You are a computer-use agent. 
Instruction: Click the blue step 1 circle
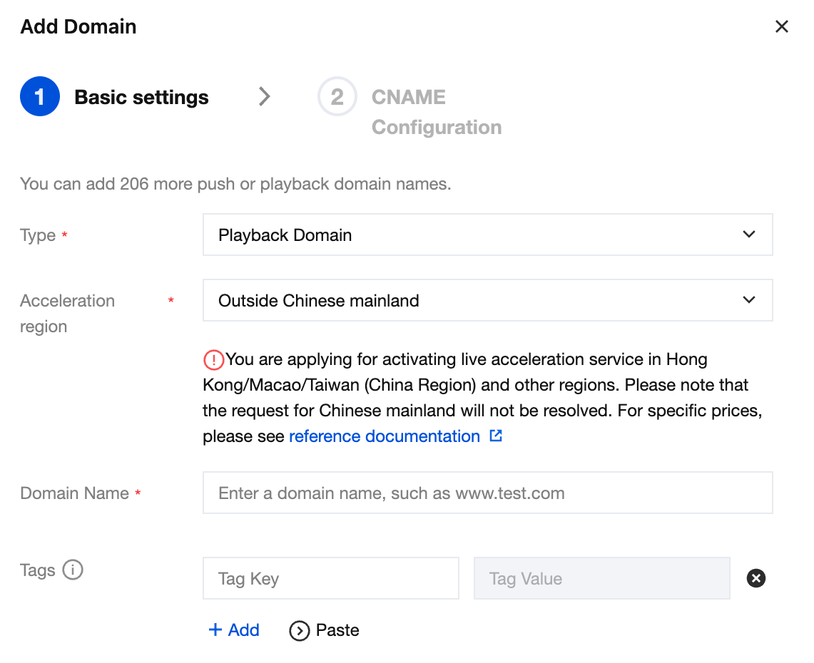click(x=40, y=97)
